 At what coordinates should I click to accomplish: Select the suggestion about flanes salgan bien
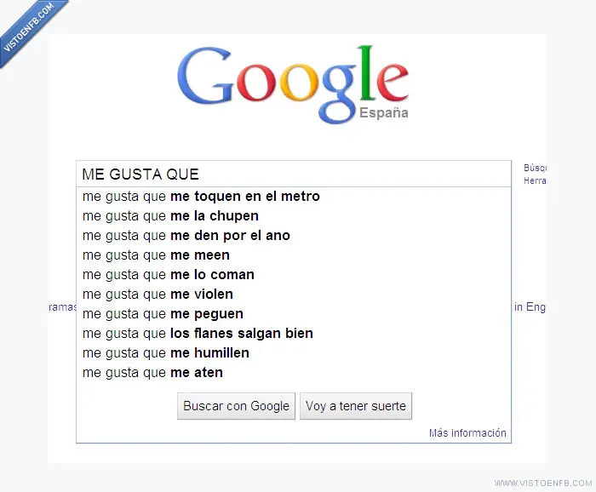[198, 334]
